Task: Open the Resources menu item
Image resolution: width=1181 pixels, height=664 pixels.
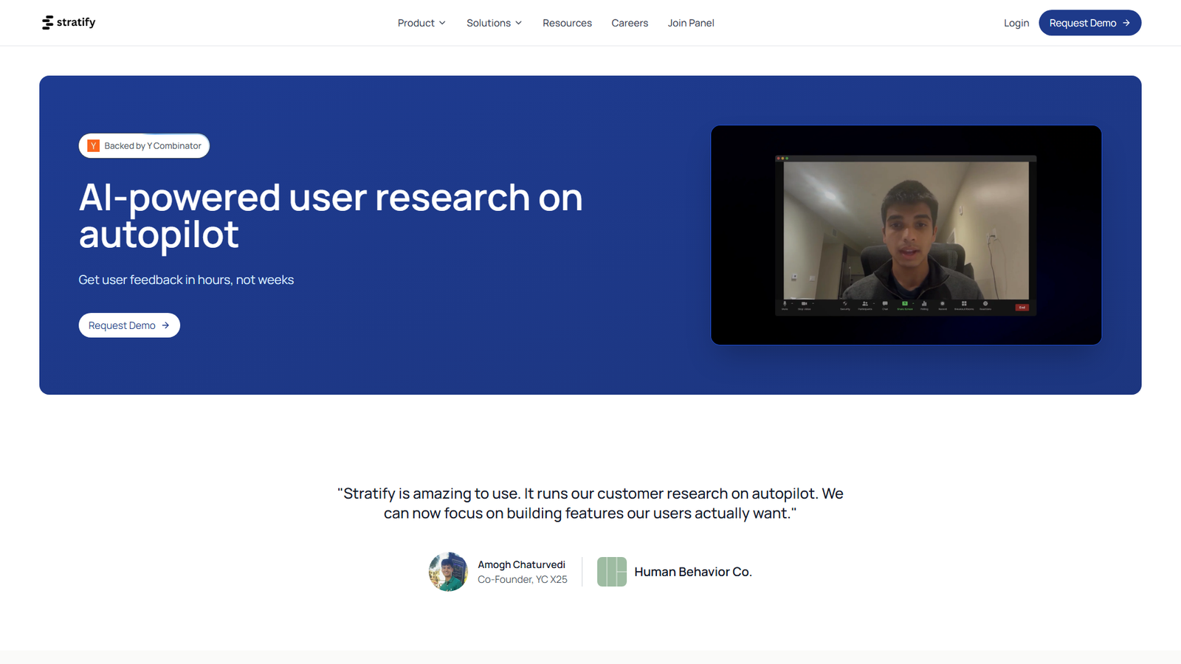Action: click(567, 23)
